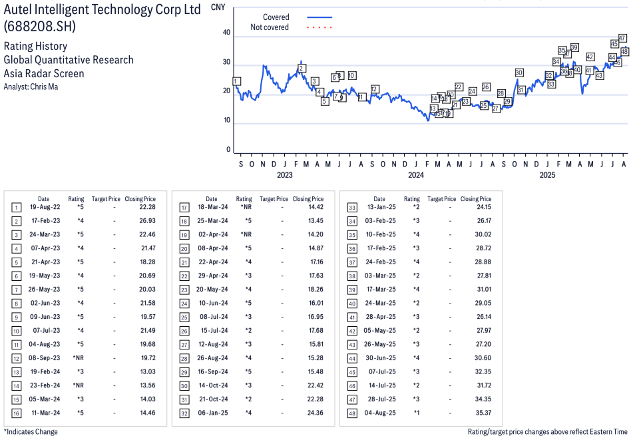Click chart marker 1 on the price line
The width and height of the screenshot is (635, 436).
237,81
